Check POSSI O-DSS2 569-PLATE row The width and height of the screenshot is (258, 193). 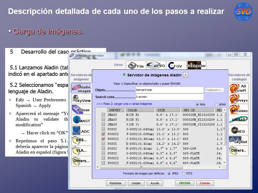pyautogui.click(x=103, y=153)
